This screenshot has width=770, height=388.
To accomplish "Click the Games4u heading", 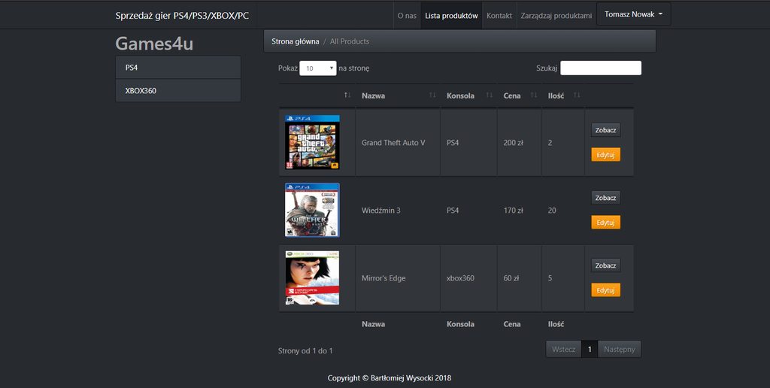I will pyautogui.click(x=154, y=44).
